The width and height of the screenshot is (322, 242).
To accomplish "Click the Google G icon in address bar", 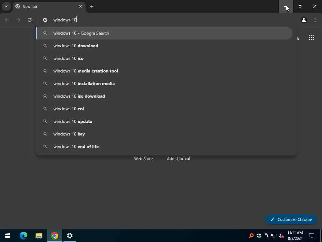I will pos(45,20).
